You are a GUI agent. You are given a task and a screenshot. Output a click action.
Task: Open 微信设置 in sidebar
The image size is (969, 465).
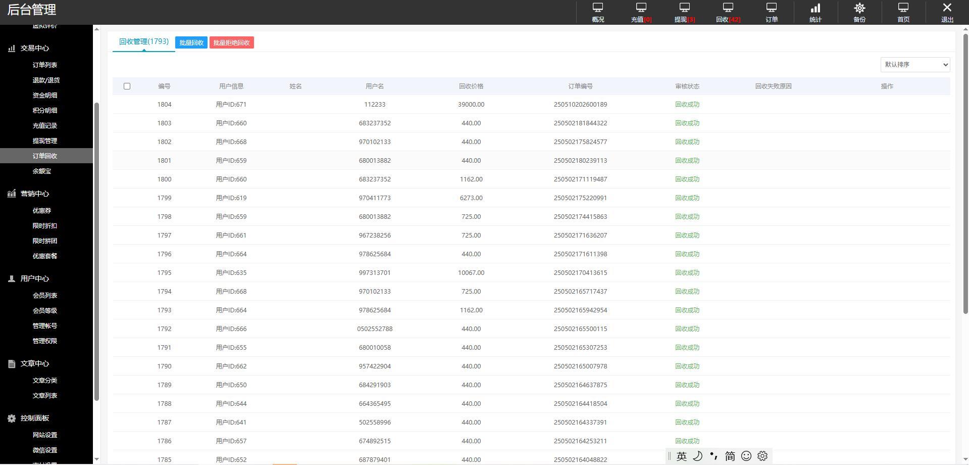[45, 450]
